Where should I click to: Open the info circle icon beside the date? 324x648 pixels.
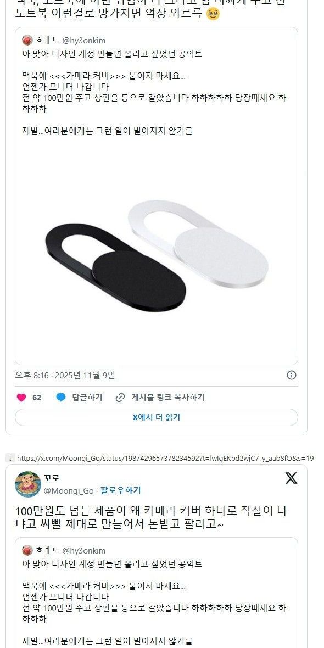click(292, 375)
